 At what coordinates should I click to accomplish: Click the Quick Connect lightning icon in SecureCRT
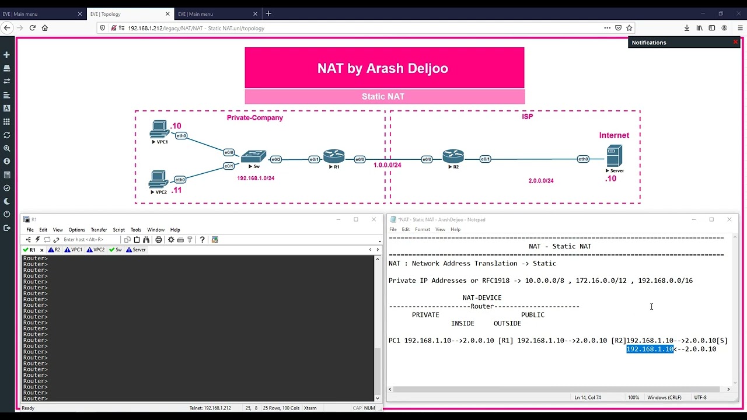pyautogui.click(x=38, y=240)
